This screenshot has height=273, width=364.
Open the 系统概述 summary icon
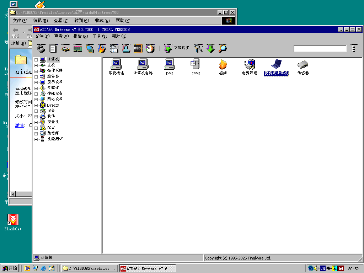pyautogui.click(x=116, y=67)
